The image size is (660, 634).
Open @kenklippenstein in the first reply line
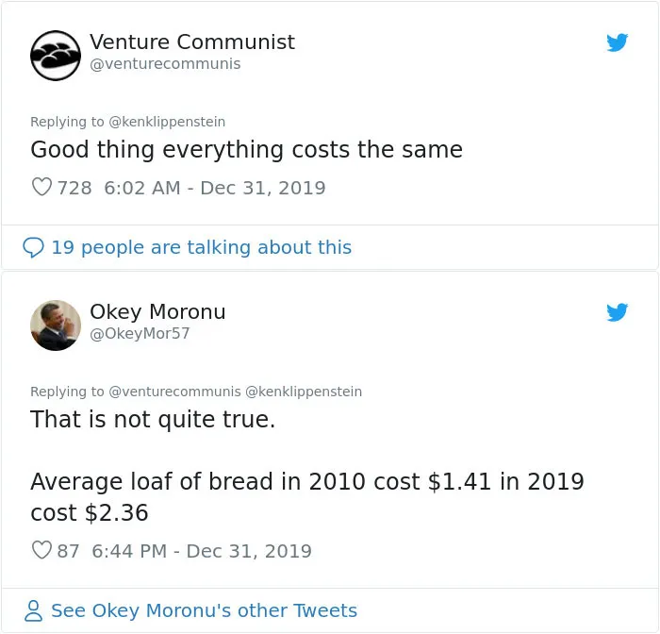click(167, 122)
